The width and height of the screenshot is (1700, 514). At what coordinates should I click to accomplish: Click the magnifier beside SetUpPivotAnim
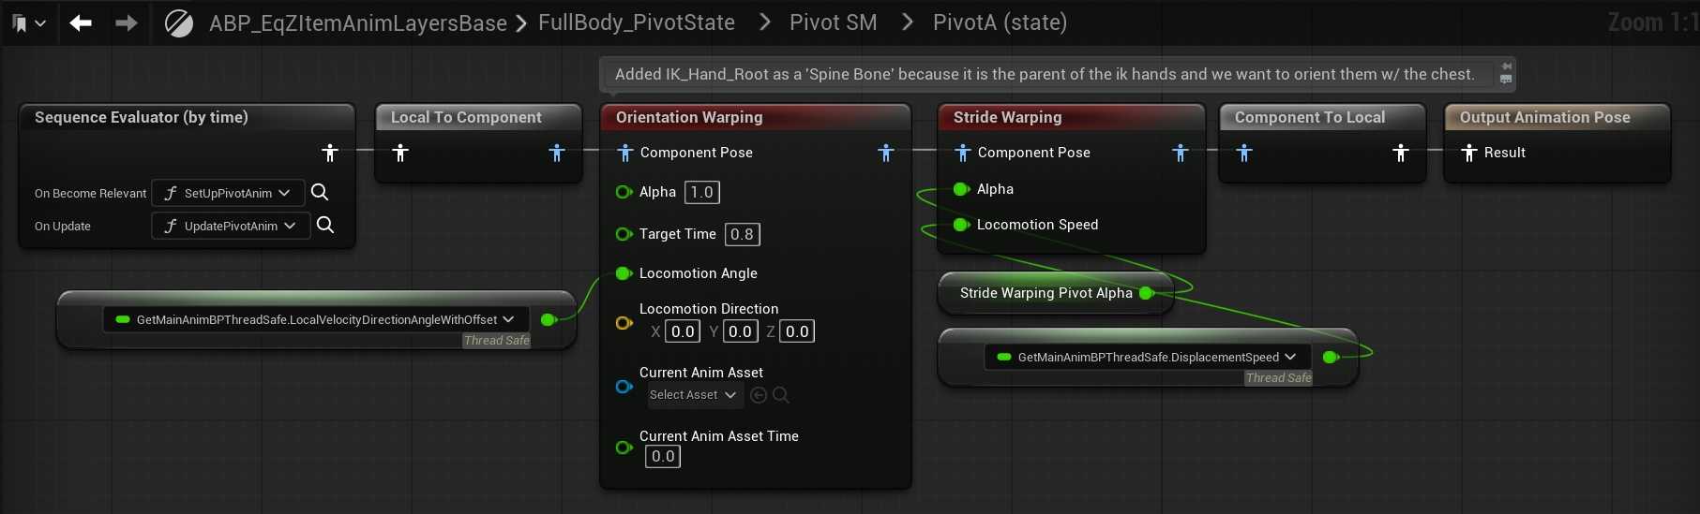(320, 192)
